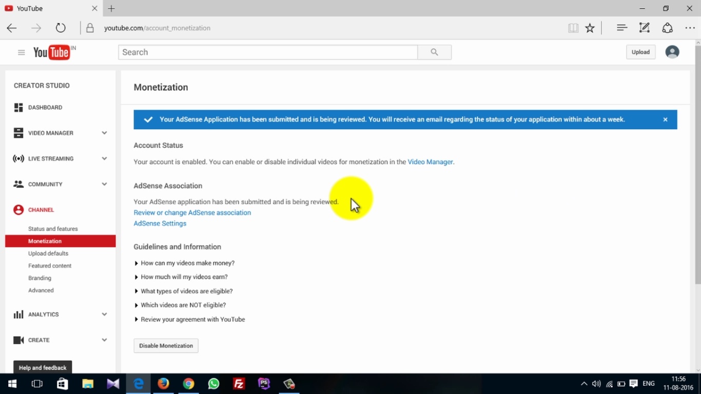Launch Firefox from the taskbar
This screenshot has width=701, height=394.
point(163,384)
